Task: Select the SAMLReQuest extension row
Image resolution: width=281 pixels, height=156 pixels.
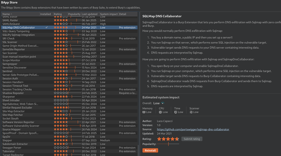Action: [x=69, y=24]
